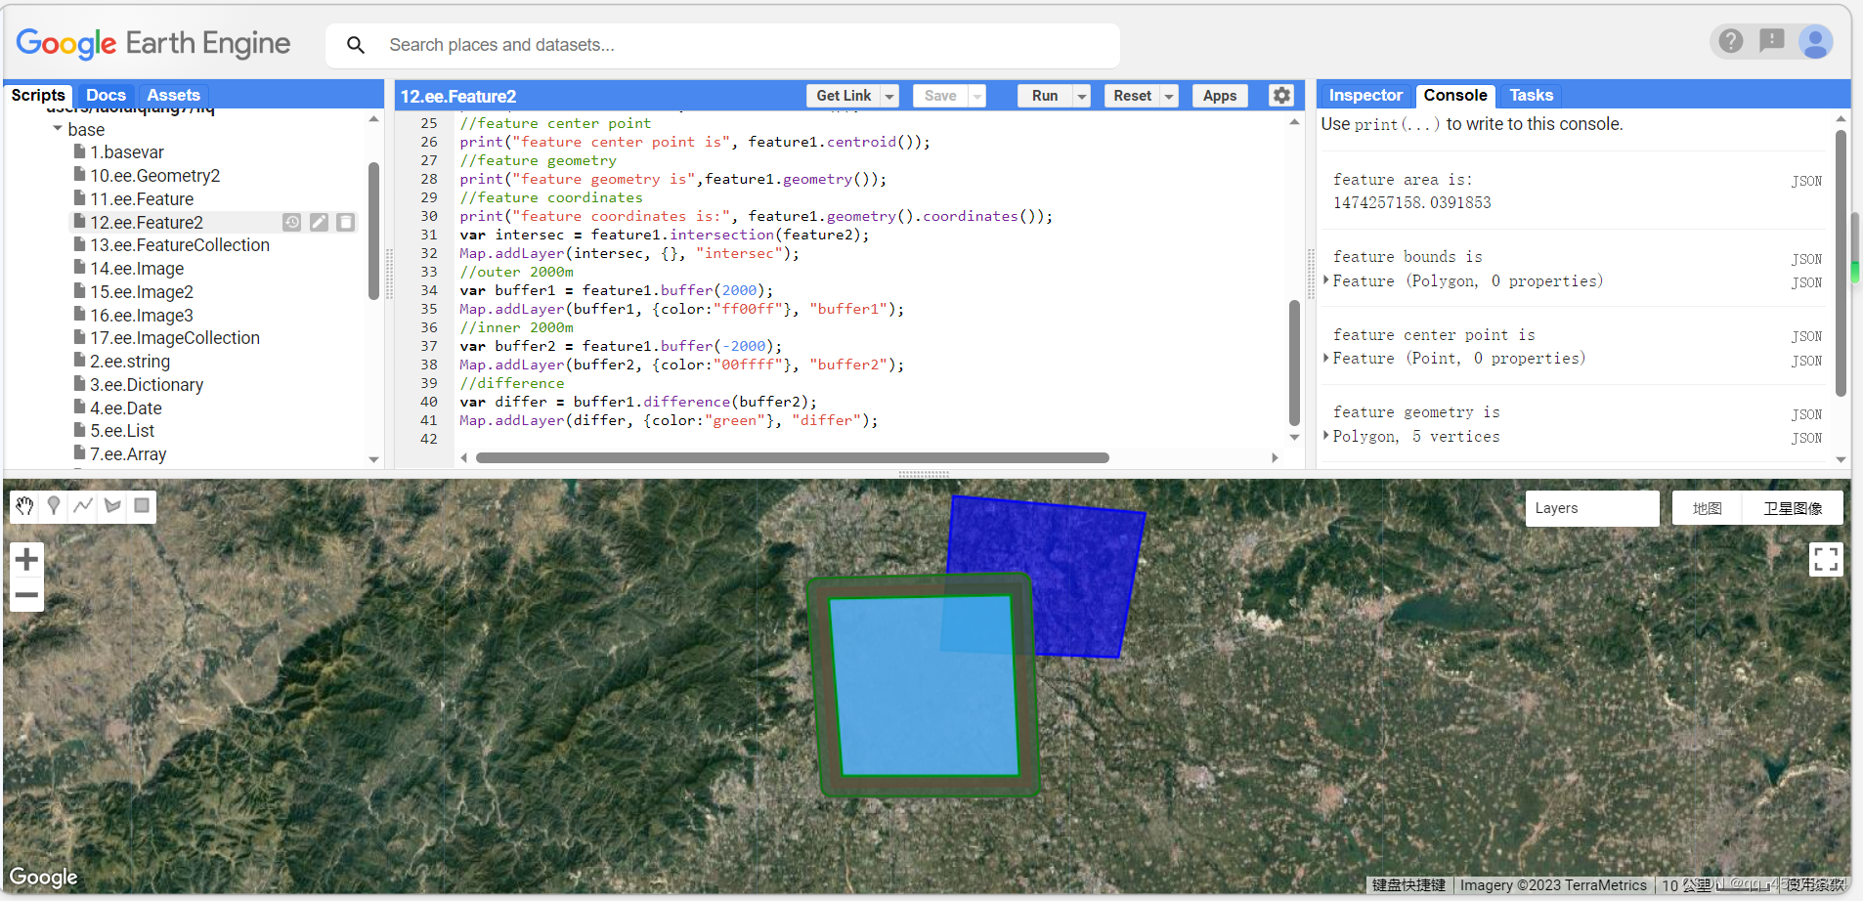Viewport: 1863px width, 901px height.
Task: Open the 3.ee.Dictionary script
Action: (x=147, y=385)
